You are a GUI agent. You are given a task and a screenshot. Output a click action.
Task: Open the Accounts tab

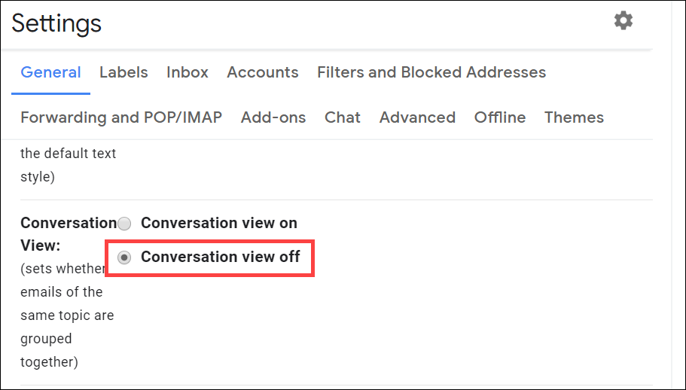263,72
